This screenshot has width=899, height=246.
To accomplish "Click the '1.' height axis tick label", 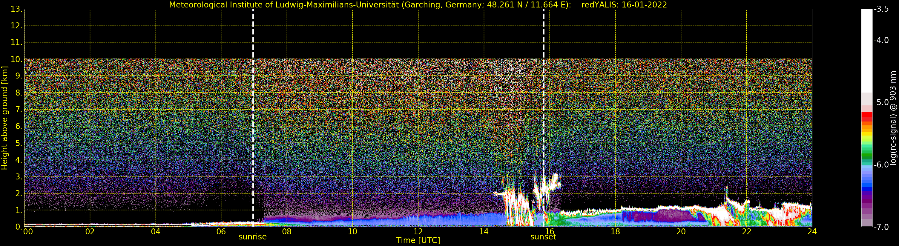I will coord(19,210).
